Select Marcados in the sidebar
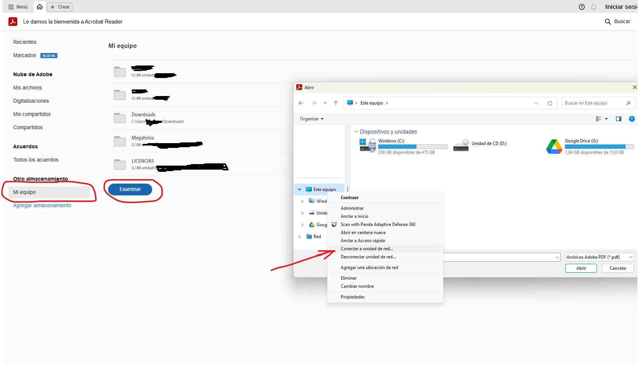 tap(25, 55)
